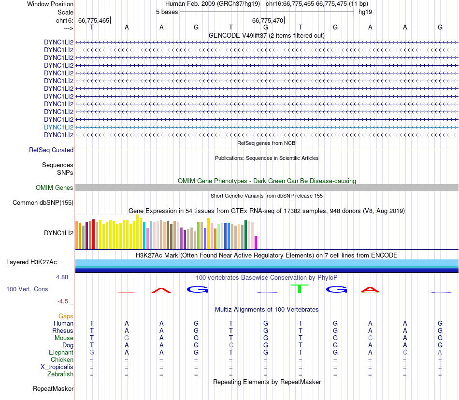Click the orange Gaps label
This screenshot has width=459, height=400.
(66, 316)
